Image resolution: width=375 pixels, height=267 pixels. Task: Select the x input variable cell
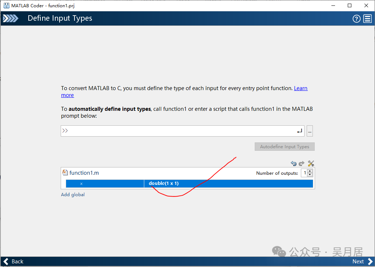[105, 183]
